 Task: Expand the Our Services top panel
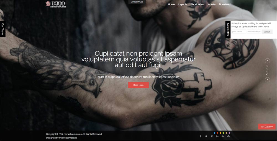pyautogui.click(x=137, y=2)
